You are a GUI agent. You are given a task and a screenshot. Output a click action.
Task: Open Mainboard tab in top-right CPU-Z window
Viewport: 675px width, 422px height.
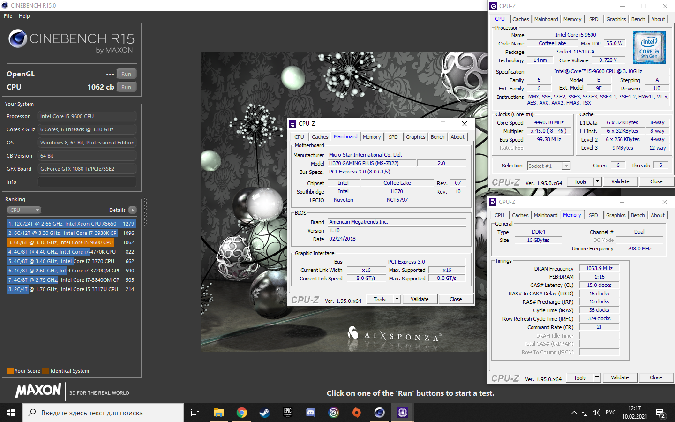[546, 19]
